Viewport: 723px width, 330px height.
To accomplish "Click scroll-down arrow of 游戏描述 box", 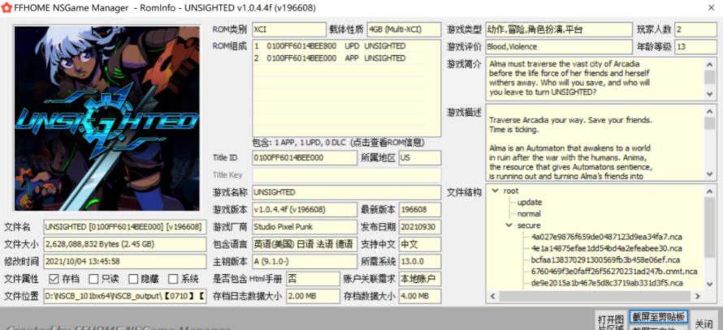I will 710,174.
